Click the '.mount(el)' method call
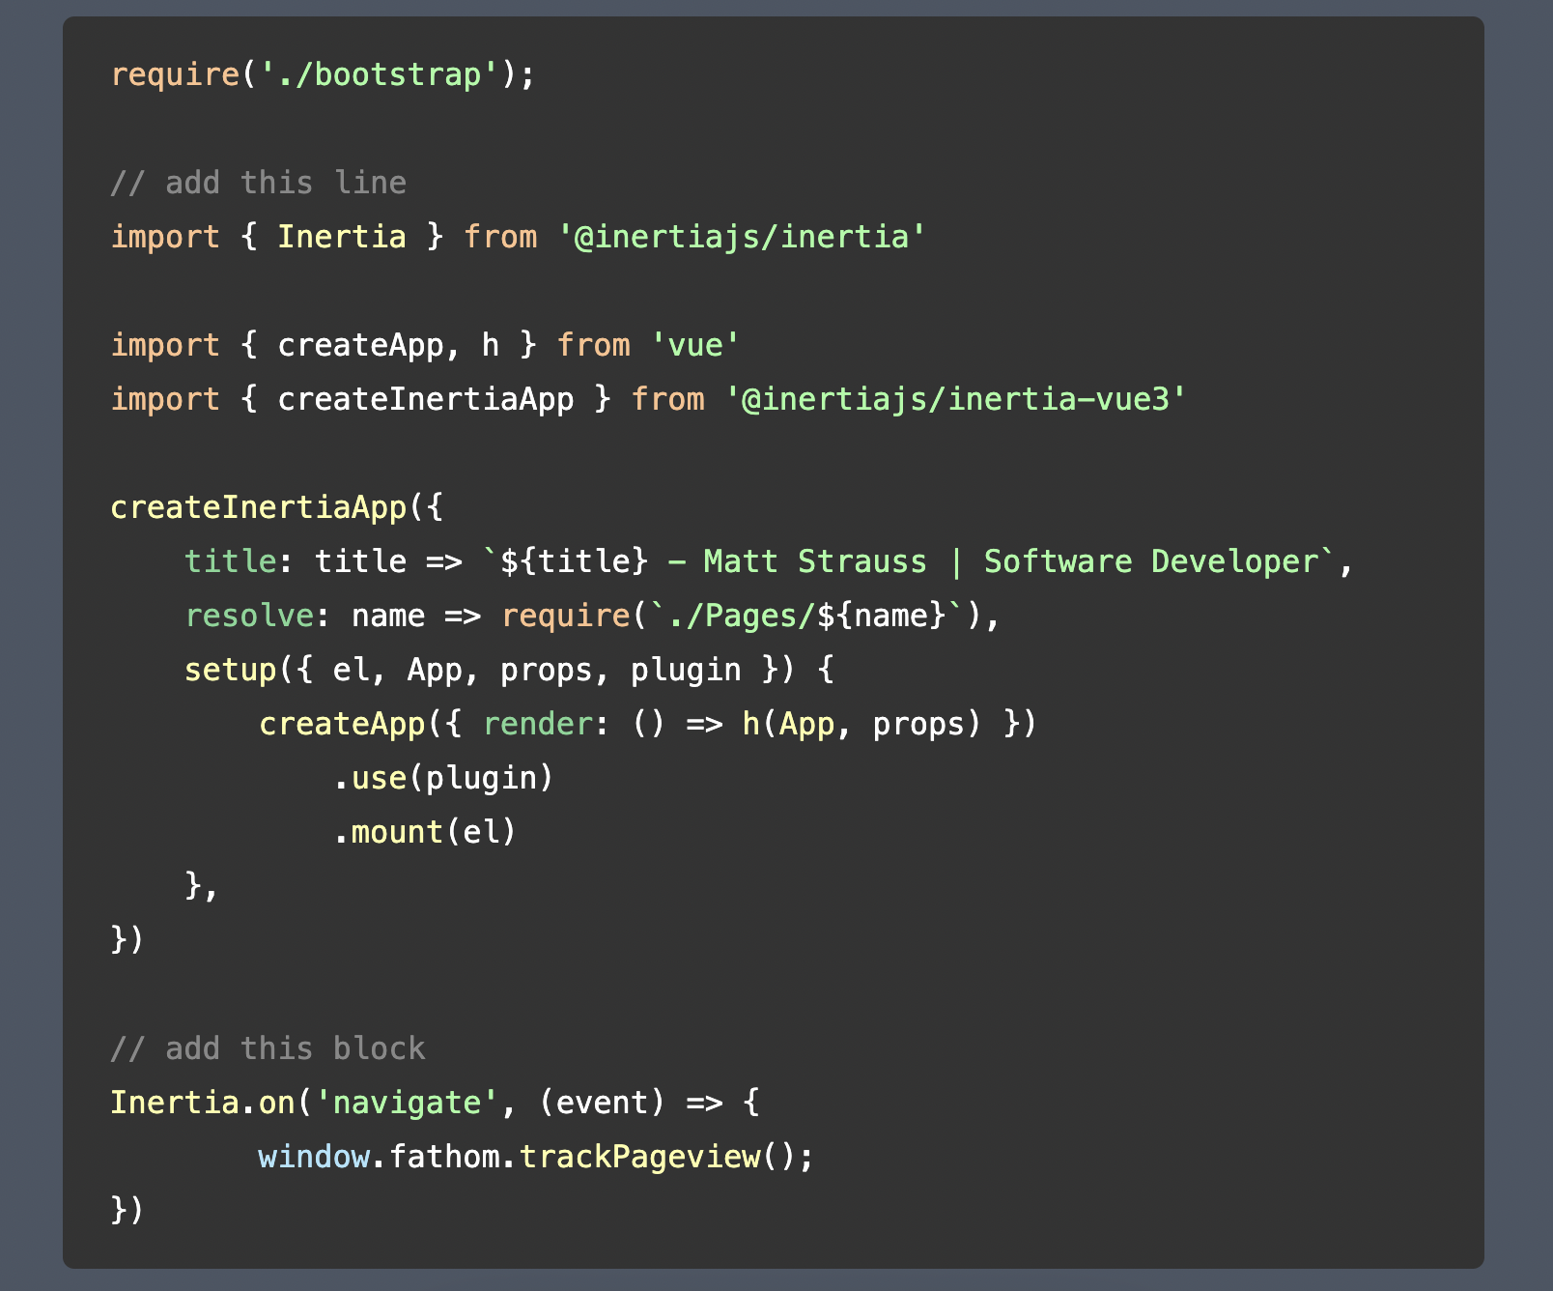1553x1291 pixels. (x=425, y=832)
